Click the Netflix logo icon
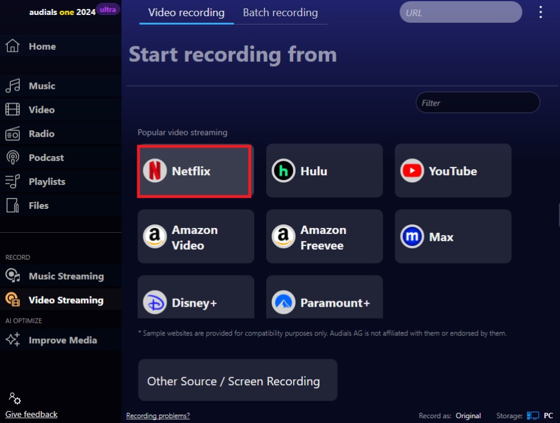The width and height of the screenshot is (560, 423). pyautogui.click(x=155, y=171)
